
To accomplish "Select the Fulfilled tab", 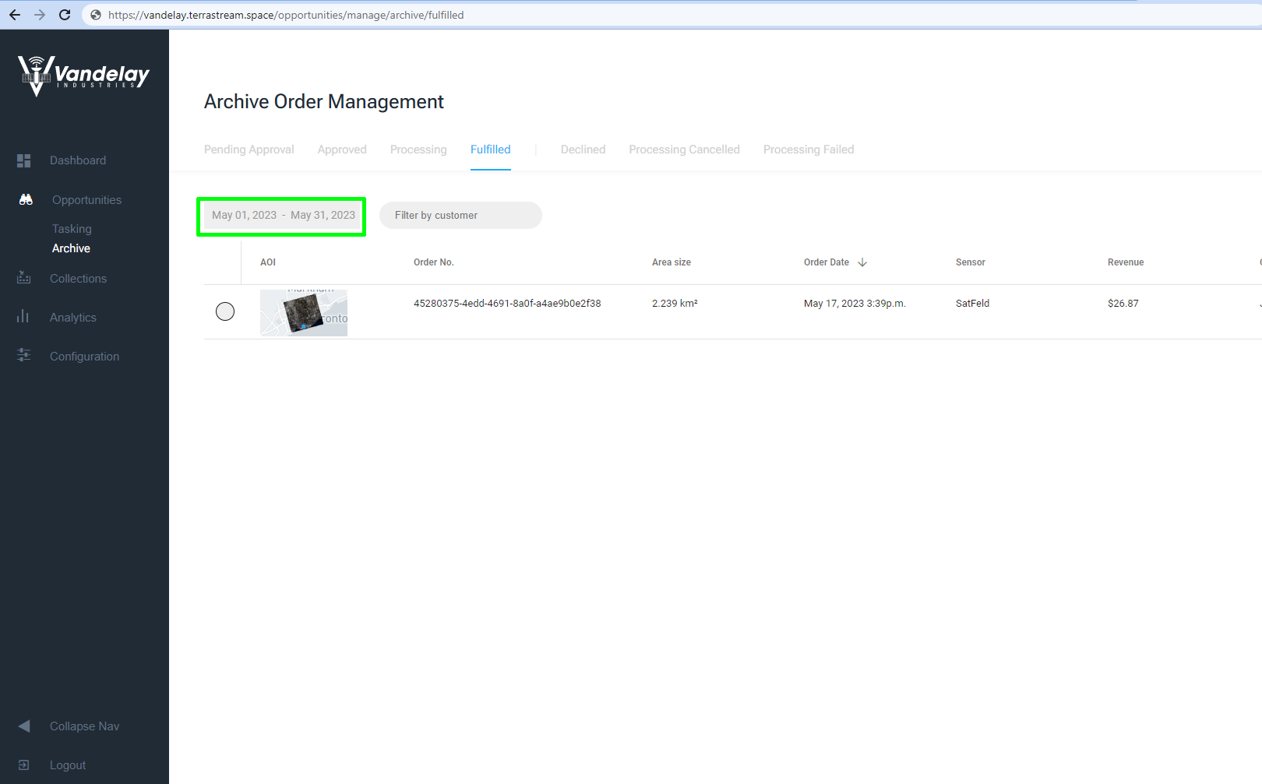I will tap(491, 149).
